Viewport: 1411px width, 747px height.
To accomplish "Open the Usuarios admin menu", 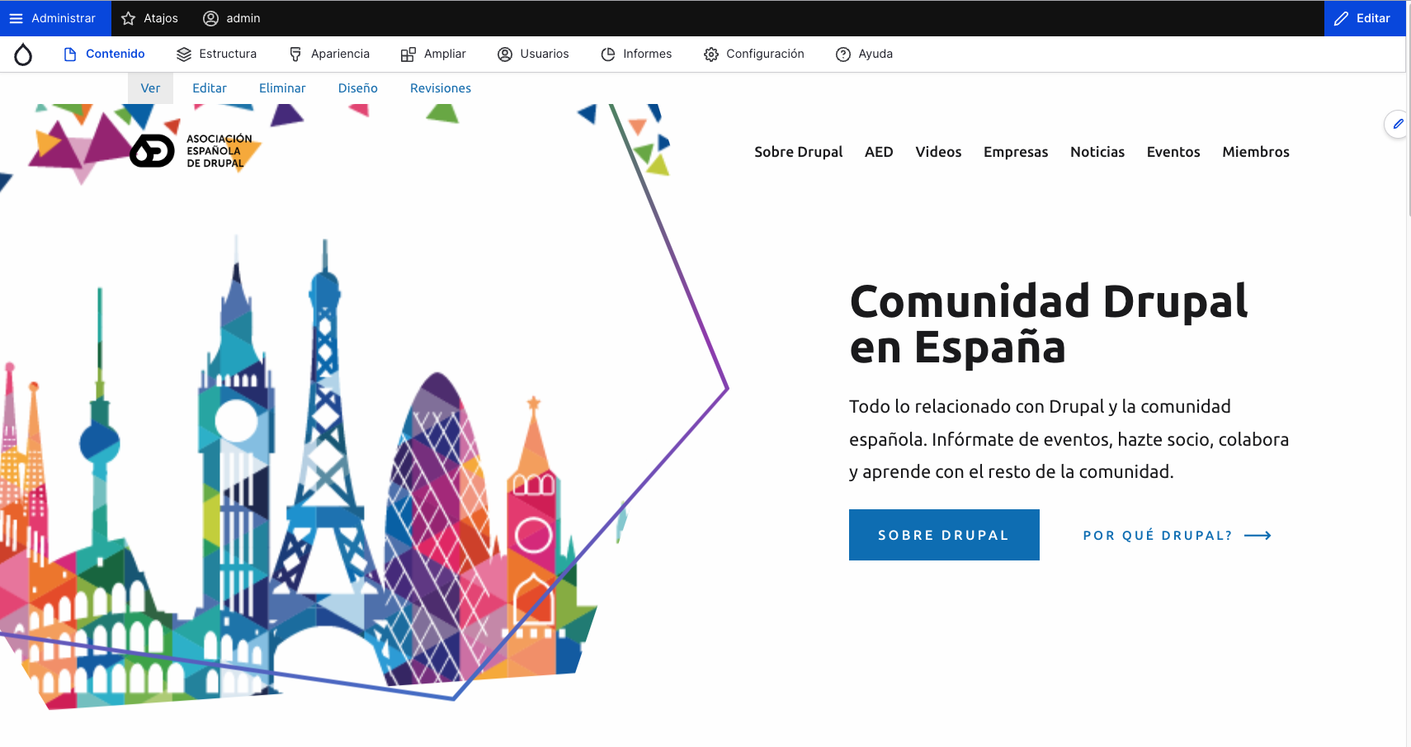I will pyautogui.click(x=533, y=54).
